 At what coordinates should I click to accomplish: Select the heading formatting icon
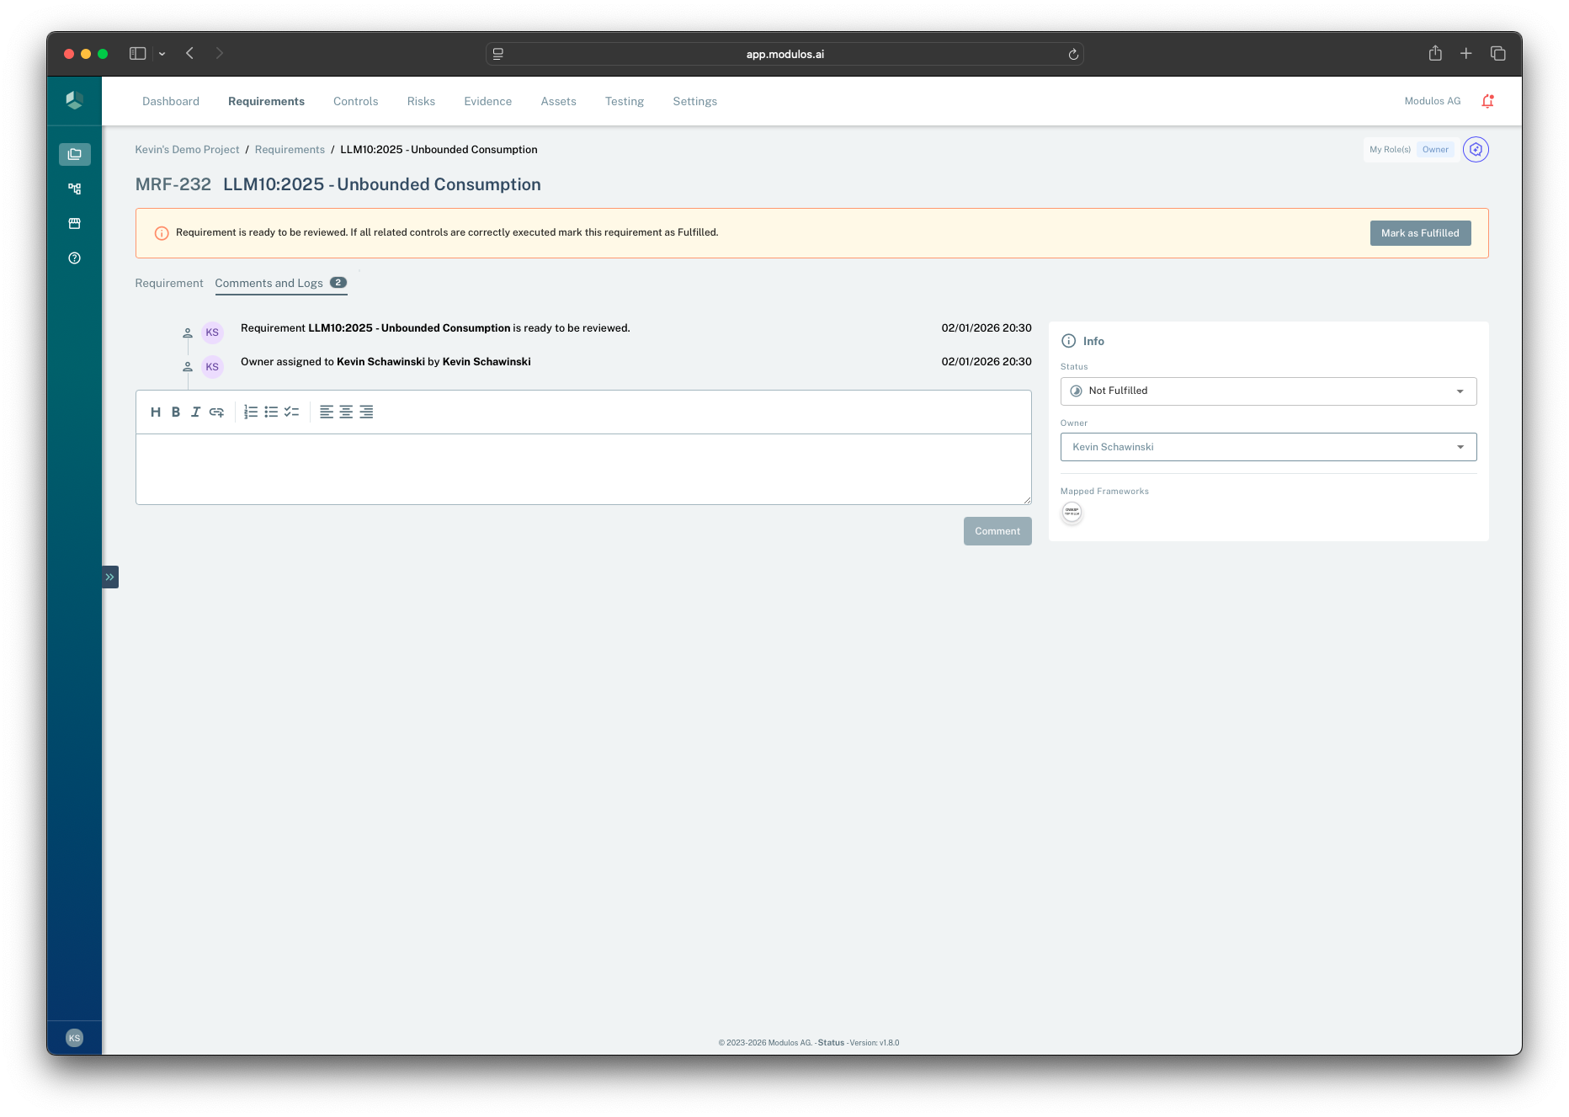click(x=155, y=412)
